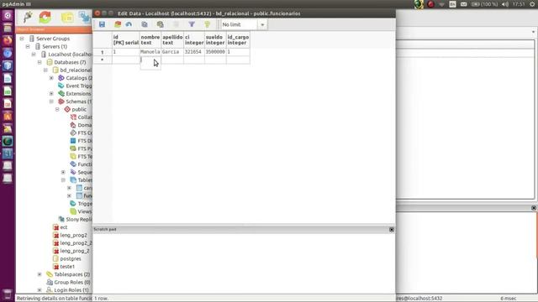
Task: Select the cell containing 3500000
Action: [x=215, y=52]
